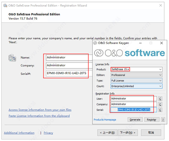
Task: Click the 'Registration Info' group label
Action: click(105, 94)
